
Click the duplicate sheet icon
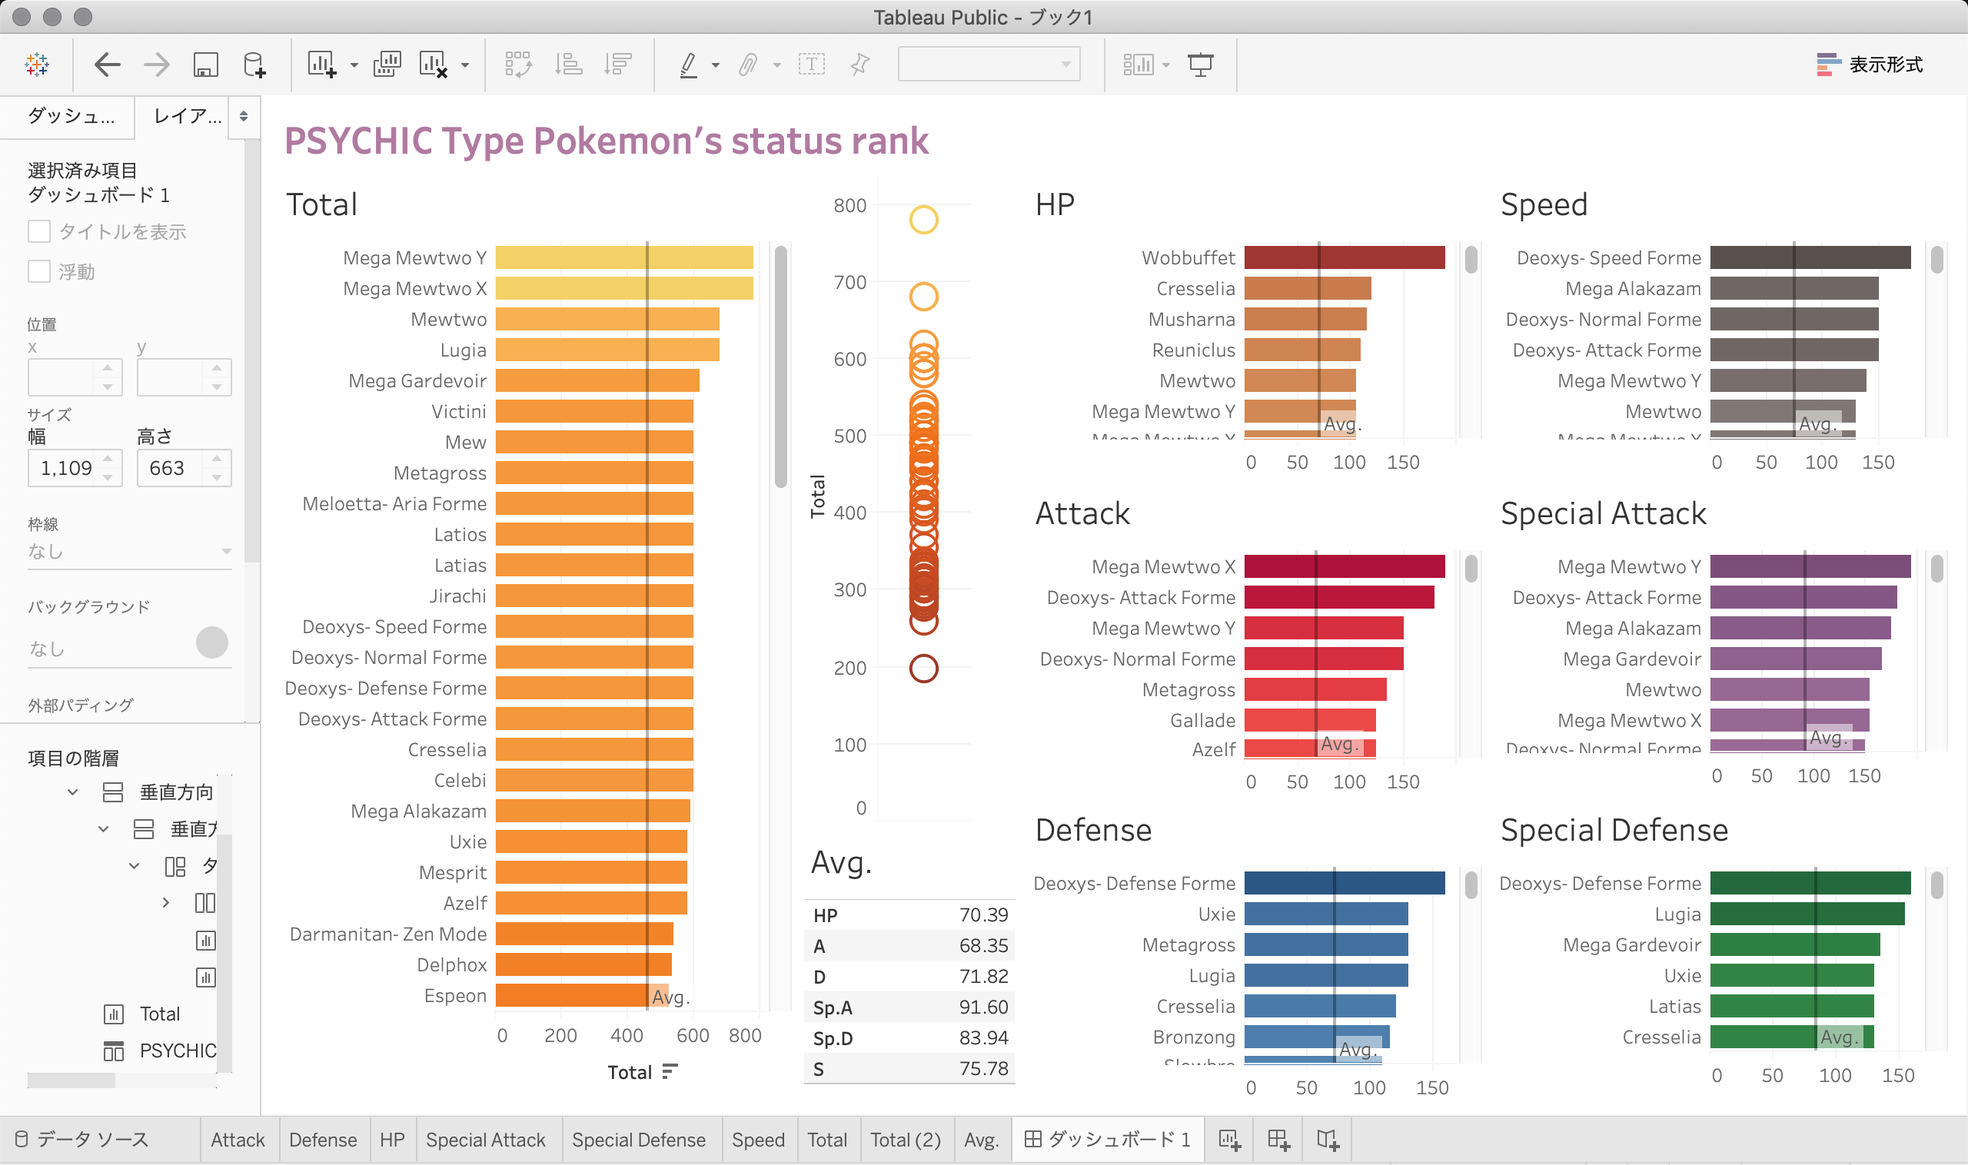[387, 65]
